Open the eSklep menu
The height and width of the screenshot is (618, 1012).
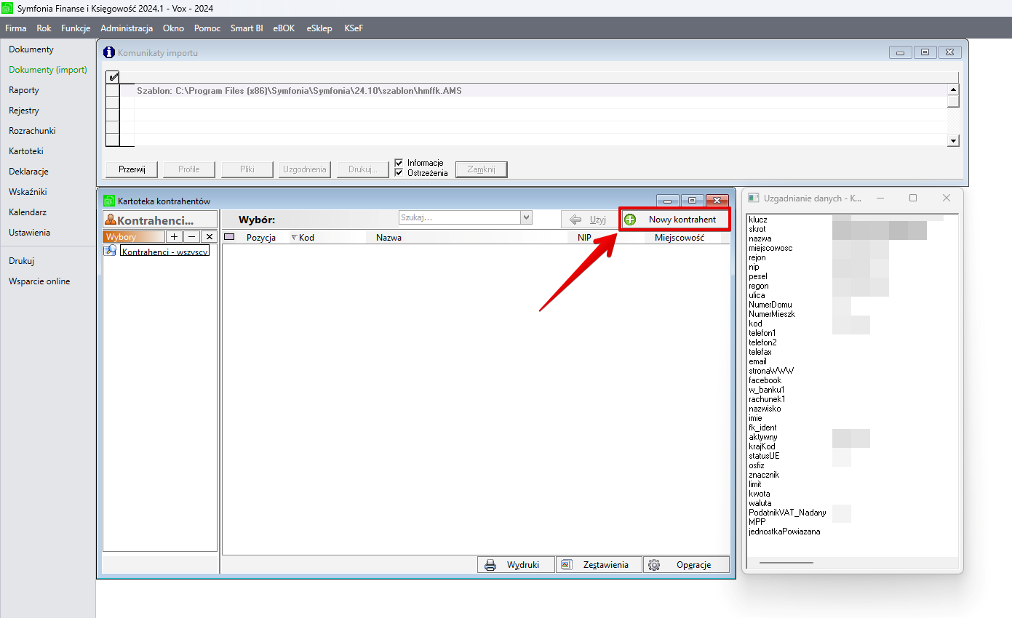319,28
